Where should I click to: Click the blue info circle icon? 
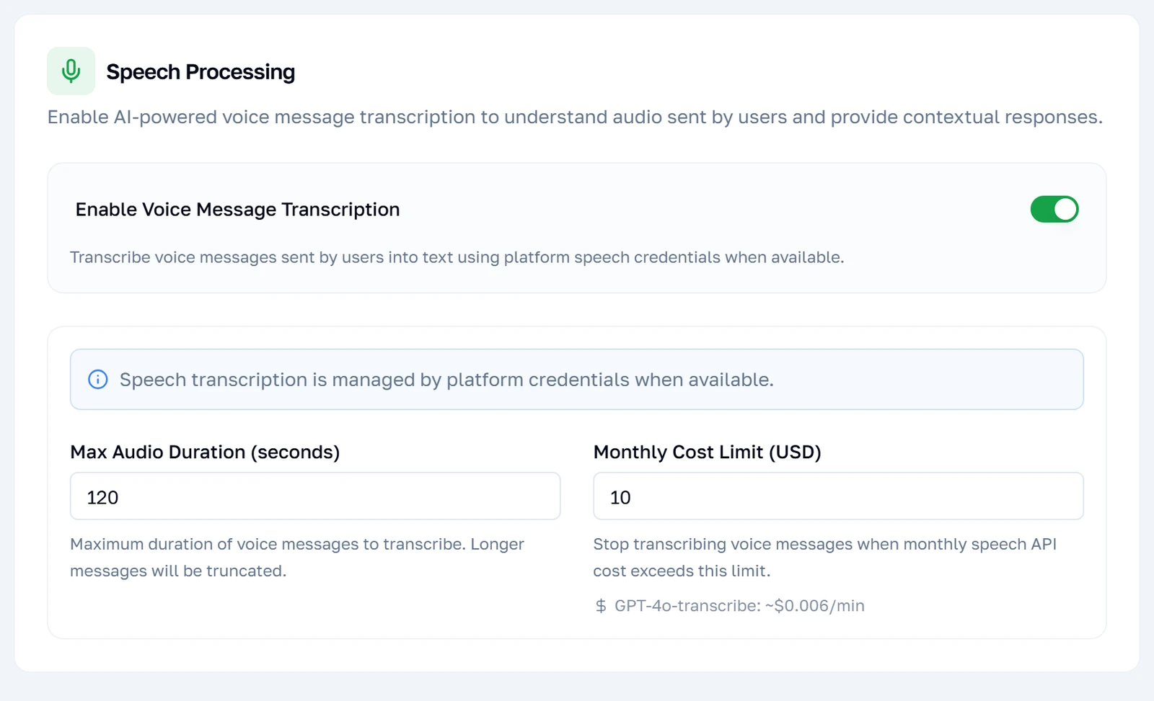click(x=98, y=380)
